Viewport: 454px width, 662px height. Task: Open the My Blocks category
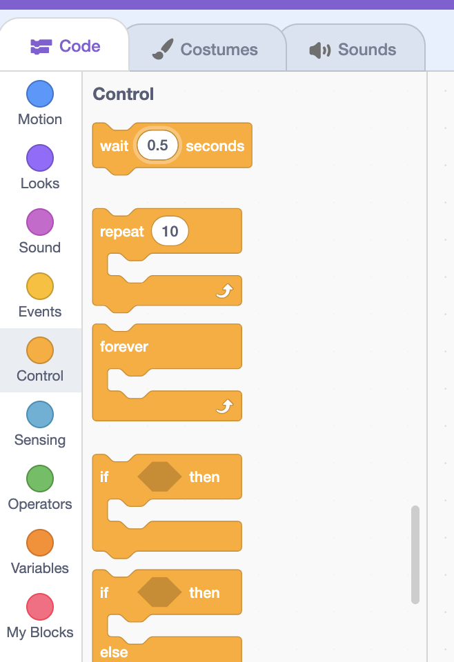click(40, 616)
